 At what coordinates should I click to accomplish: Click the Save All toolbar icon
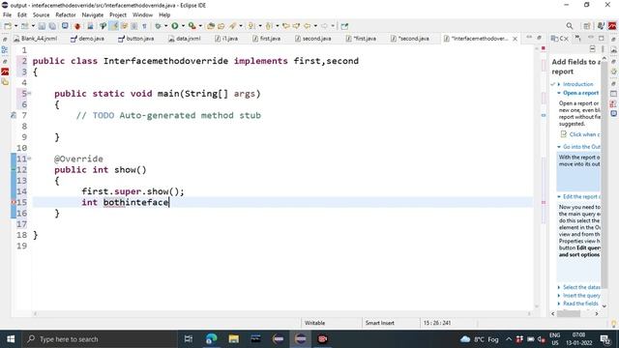point(51,26)
